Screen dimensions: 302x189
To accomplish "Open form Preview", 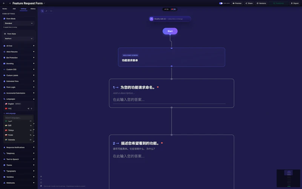I will coord(237,3).
